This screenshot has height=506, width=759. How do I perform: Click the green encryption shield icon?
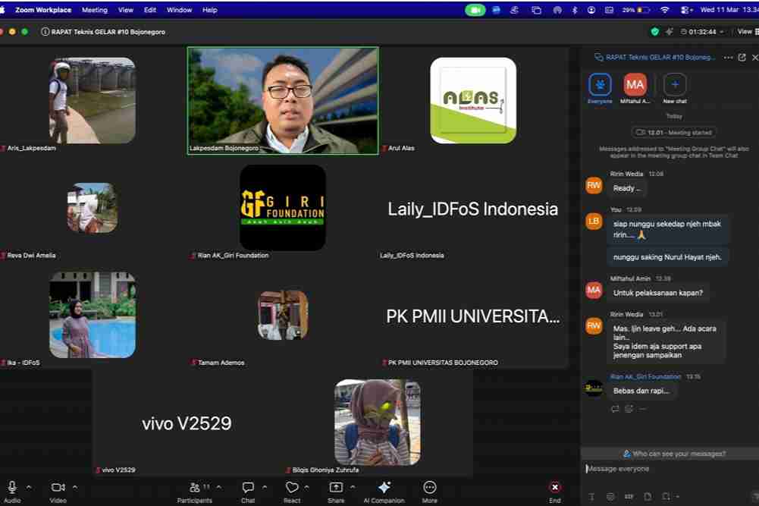coord(654,32)
